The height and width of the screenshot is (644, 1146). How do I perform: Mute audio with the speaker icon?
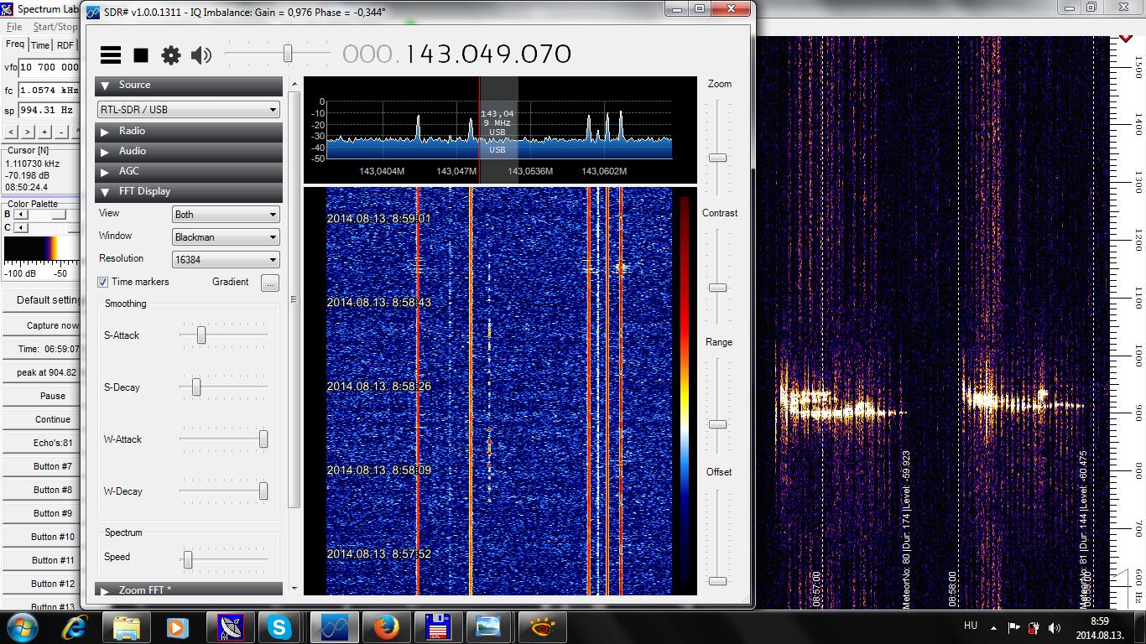coord(201,55)
